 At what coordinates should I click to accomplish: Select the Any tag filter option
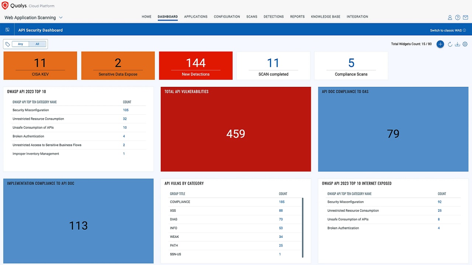(x=20, y=44)
